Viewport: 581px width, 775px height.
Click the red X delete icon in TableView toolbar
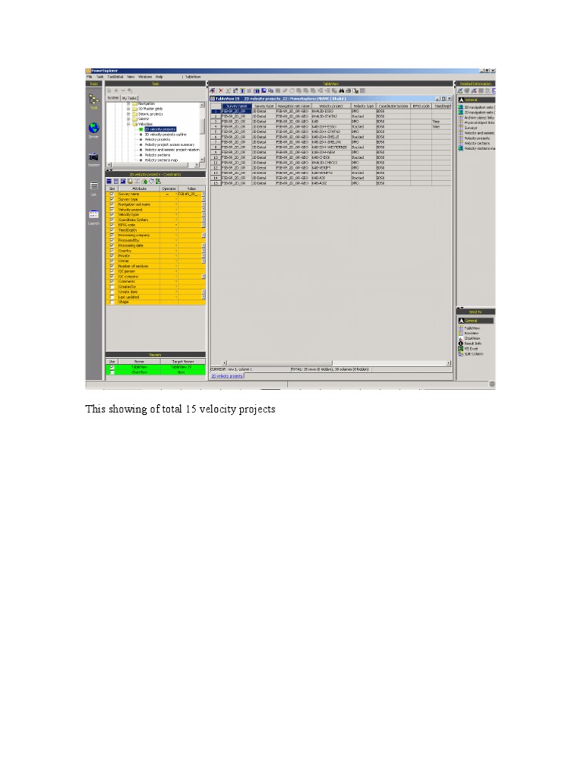pyautogui.click(x=221, y=91)
